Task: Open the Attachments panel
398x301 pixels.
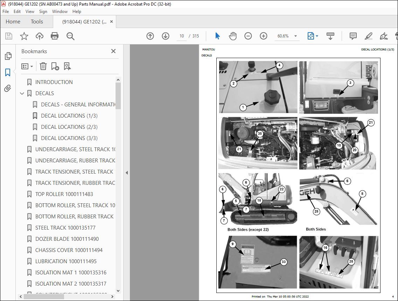Action: tap(8, 89)
